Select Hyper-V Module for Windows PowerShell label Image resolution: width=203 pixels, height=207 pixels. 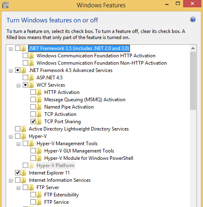click(x=89, y=158)
